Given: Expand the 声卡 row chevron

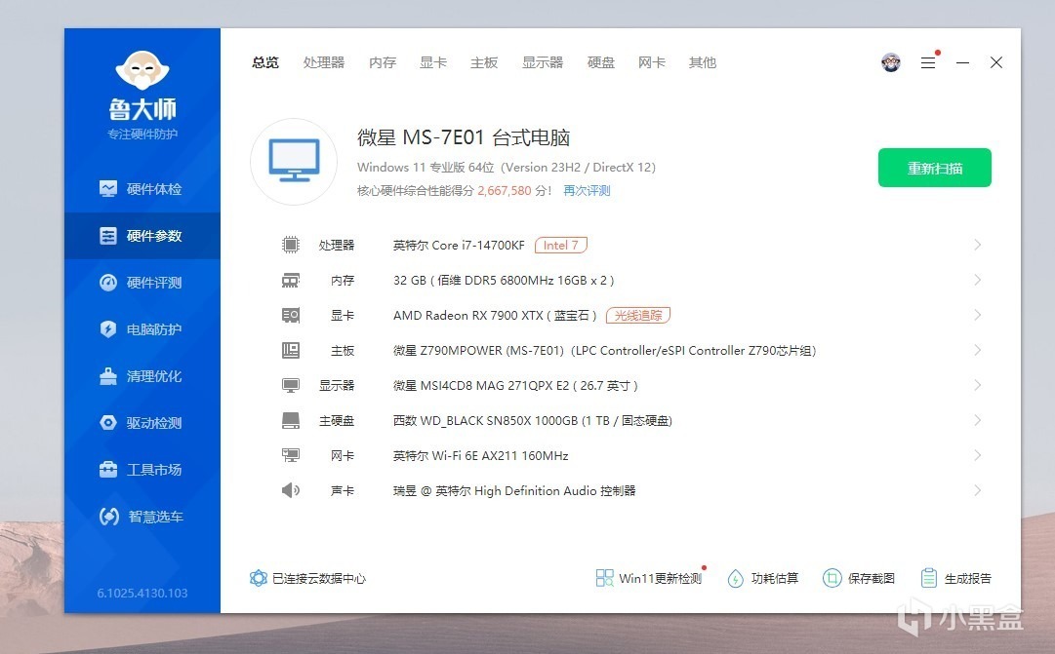Looking at the screenshot, I should [x=977, y=490].
